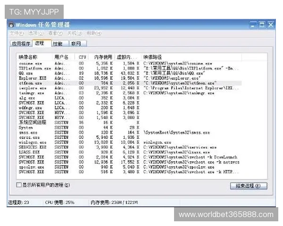The image size is (283, 226).
Task: Select the taskmgr.exe process row
Action: 130,93
